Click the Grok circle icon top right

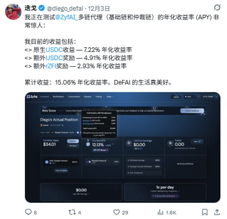[217, 8]
